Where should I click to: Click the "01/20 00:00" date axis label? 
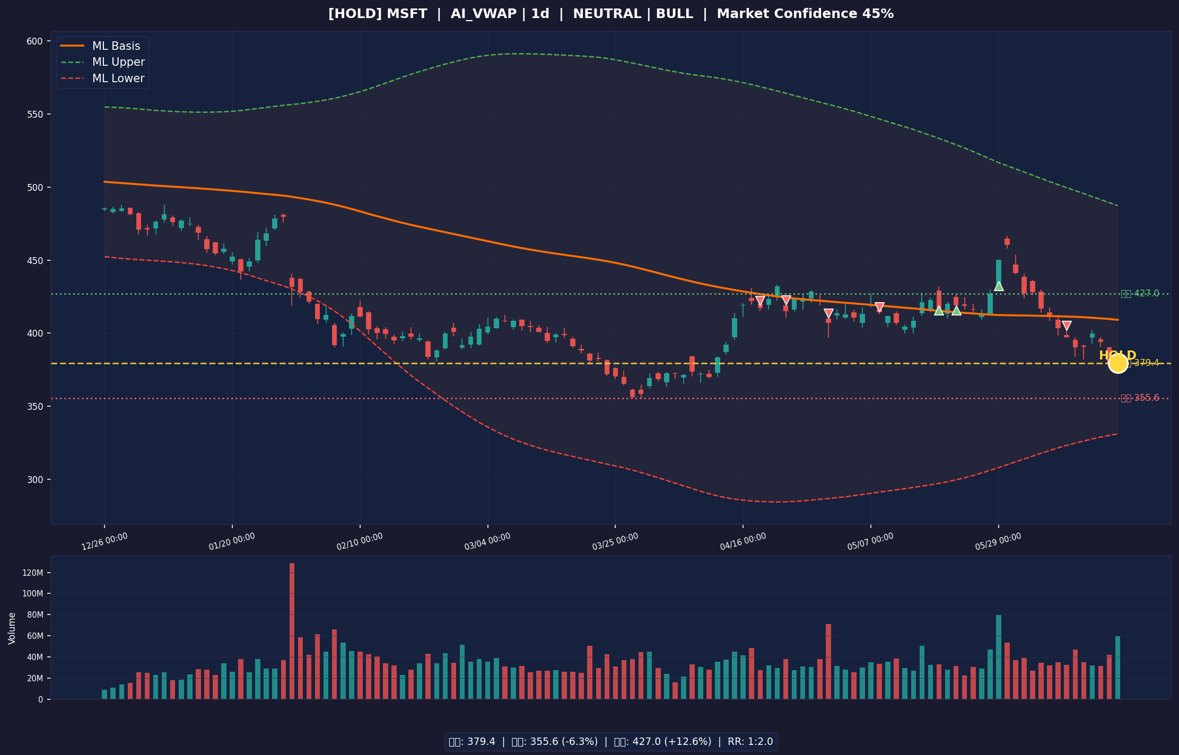point(232,542)
